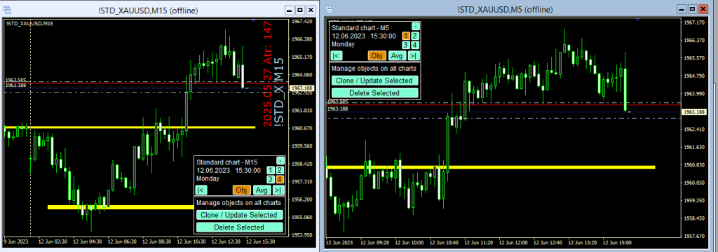The image size is (718, 252).
Task: Click Delete Selected on the M5 chart
Action: click(374, 93)
